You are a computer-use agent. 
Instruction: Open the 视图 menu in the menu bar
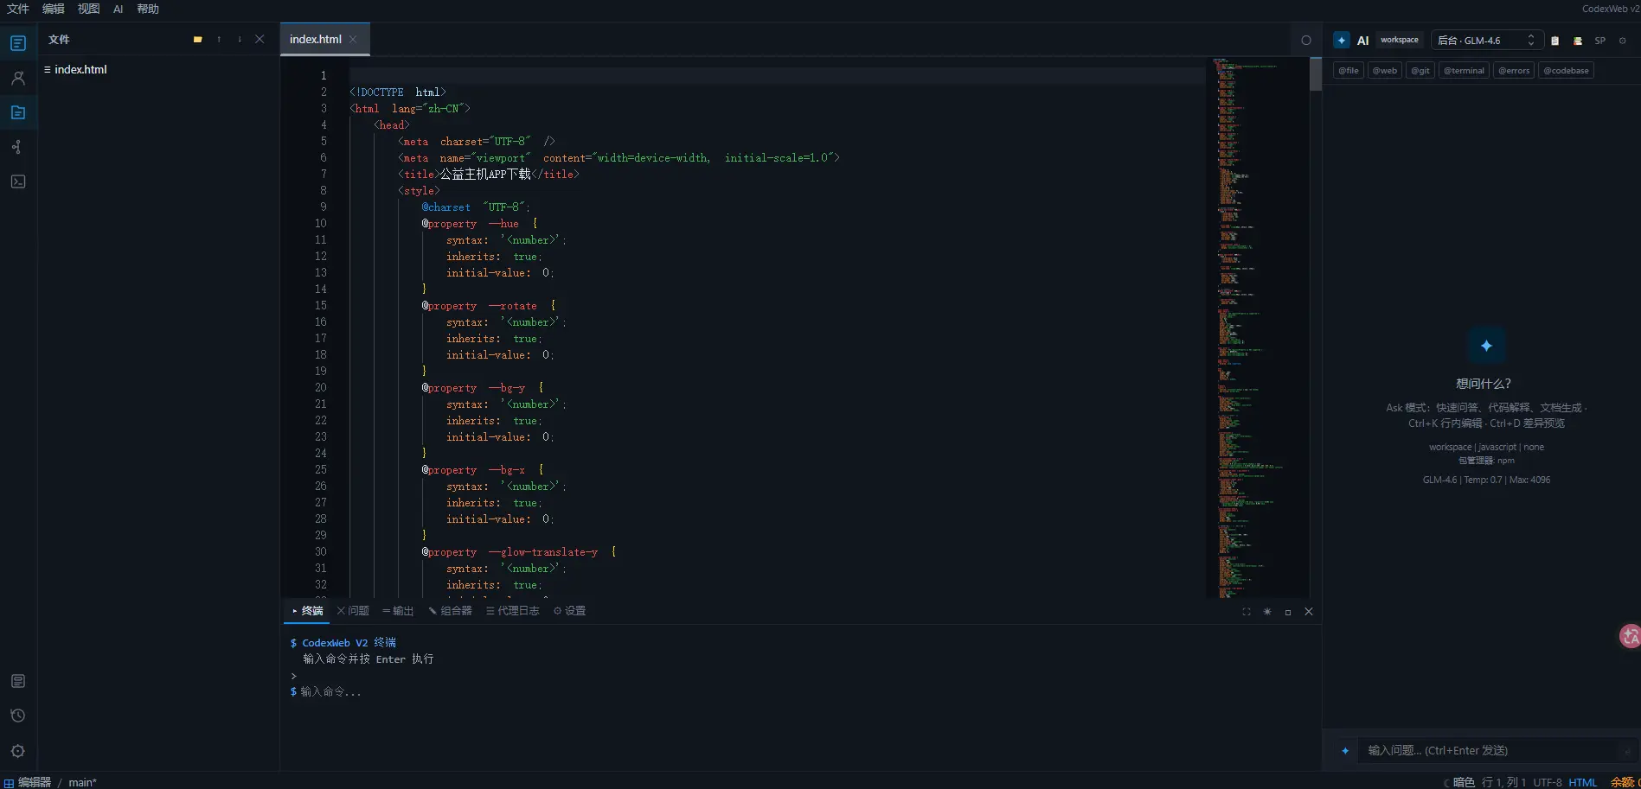click(x=88, y=9)
